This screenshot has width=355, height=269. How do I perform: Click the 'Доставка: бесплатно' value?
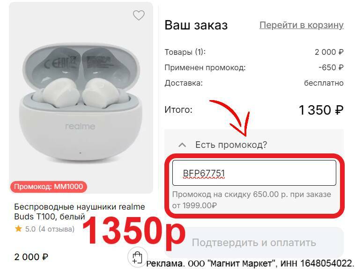324,83
